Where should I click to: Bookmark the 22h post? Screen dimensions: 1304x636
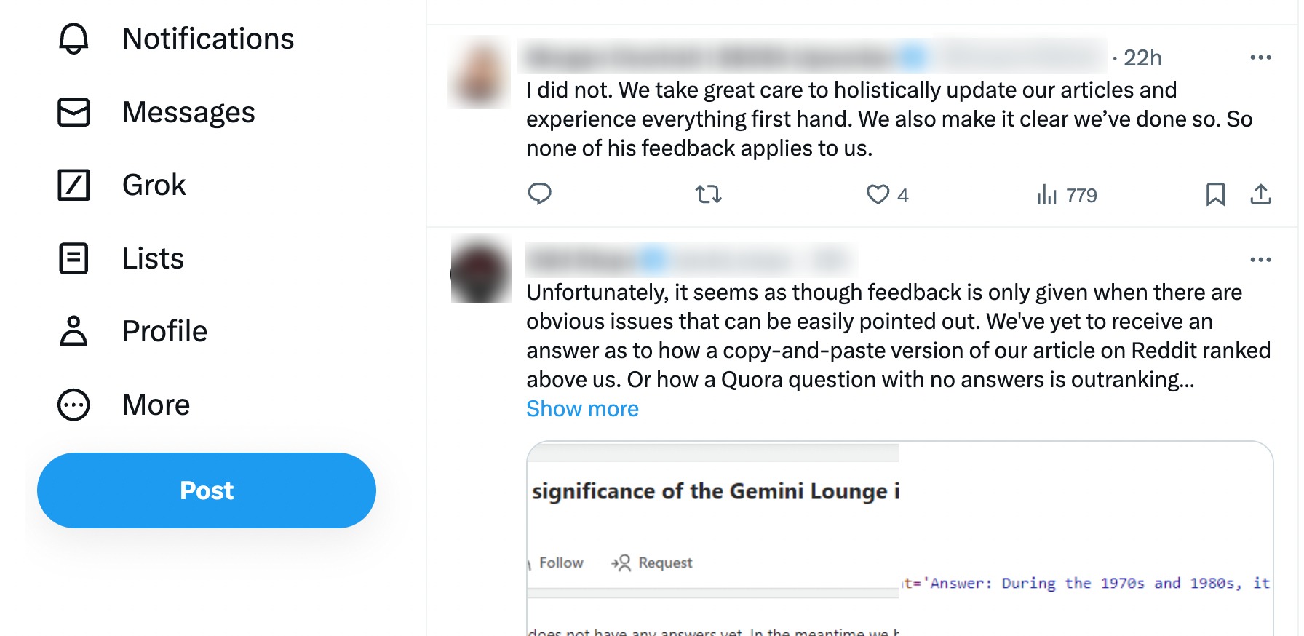(x=1215, y=194)
